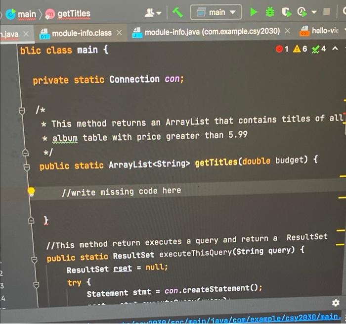
Task: Run main with coverage
Action: pyautogui.click(x=286, y=12)
